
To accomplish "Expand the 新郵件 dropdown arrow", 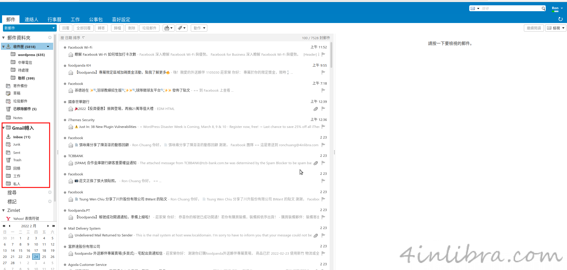I will [53, 28].
